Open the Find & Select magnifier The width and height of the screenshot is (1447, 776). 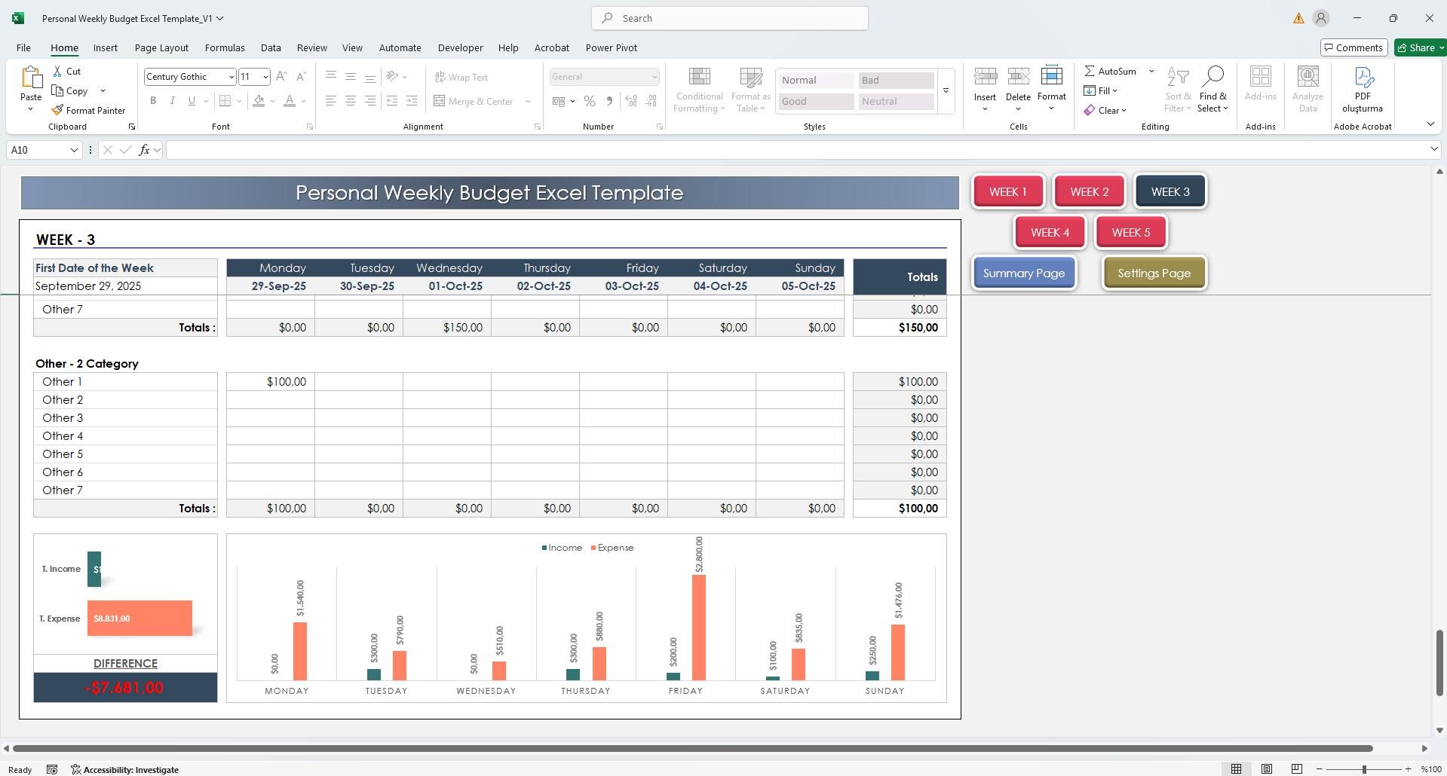(1212, 76)
